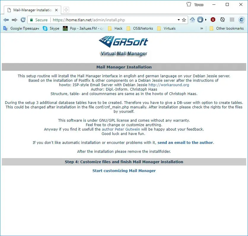Viewport: 248px width, 236px height.
Task: Click the uBlock Origin red shield icon
Action: (x=213, y=20)
